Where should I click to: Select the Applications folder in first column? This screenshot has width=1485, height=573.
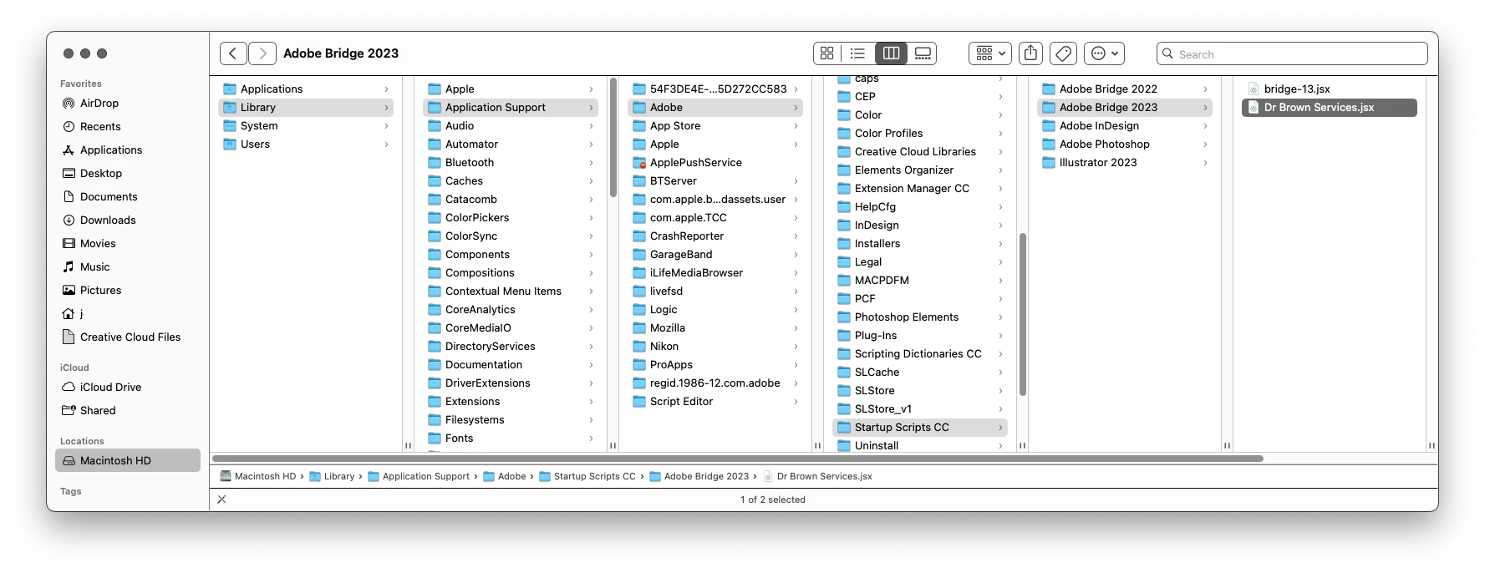[306, 89]
